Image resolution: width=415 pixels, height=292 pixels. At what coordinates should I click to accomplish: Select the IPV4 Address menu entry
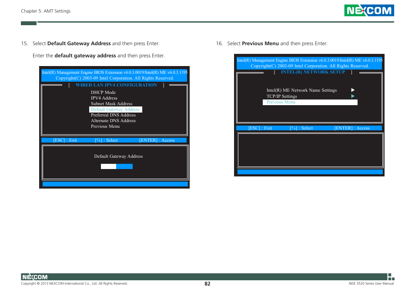click(x=104, y=98)
